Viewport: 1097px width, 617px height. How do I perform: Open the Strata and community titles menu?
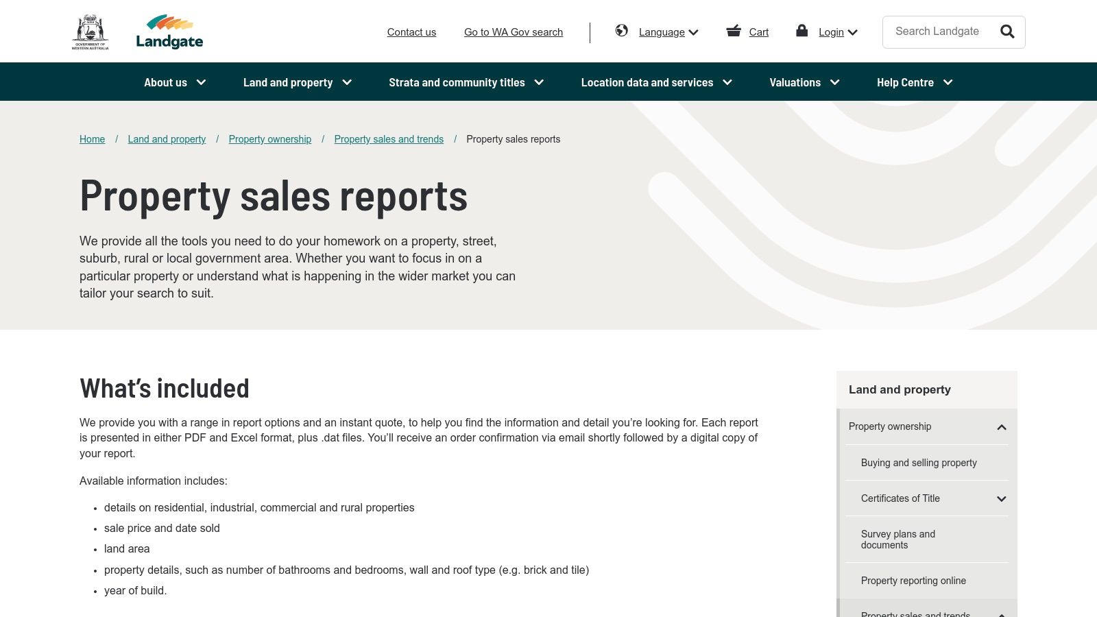(x=466, y=82)
